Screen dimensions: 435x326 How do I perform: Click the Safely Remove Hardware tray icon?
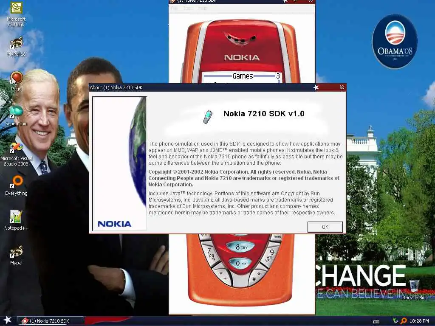(x=395, y=321)
